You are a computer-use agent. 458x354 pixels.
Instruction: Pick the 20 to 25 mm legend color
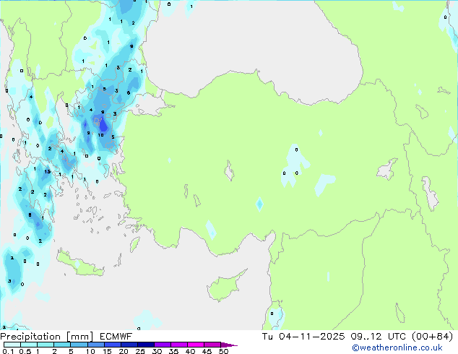129,345
